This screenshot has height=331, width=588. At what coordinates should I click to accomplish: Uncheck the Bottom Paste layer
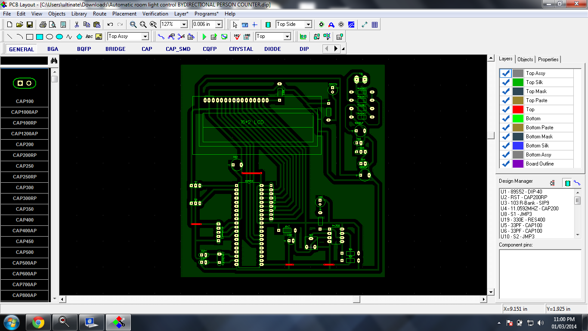click(506, 128)
